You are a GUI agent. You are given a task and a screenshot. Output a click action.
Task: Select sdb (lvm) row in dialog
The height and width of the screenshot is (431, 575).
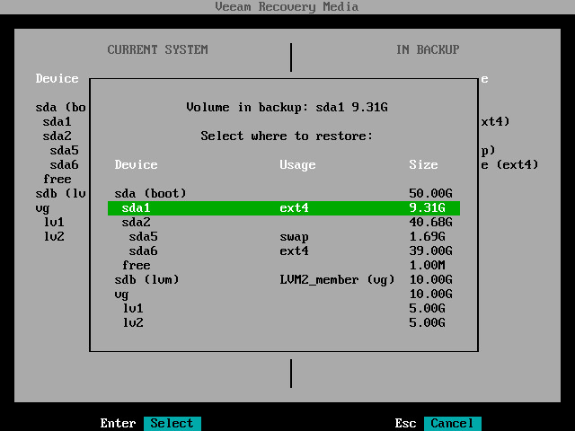[x=284, y=279]
